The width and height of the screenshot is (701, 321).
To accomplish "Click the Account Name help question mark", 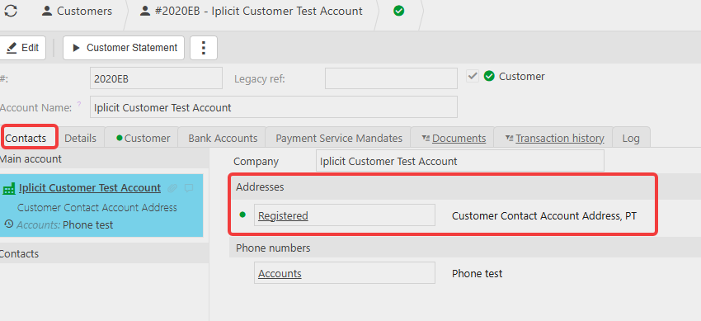I will tap(79, 104).
